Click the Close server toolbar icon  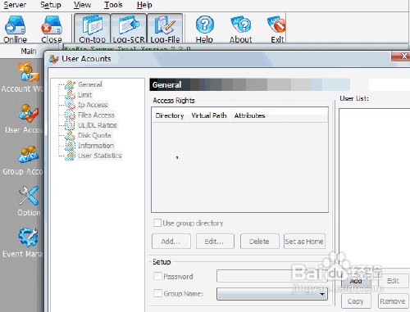(x=52, y=29)
